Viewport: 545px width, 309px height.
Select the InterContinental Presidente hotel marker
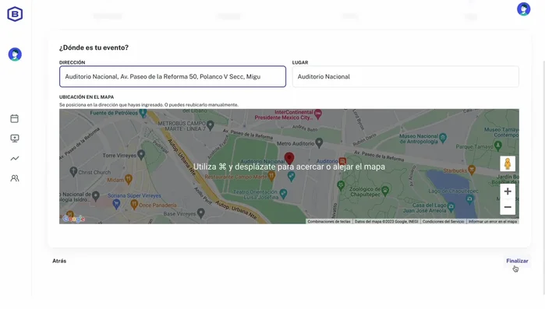tap(318, 114)
